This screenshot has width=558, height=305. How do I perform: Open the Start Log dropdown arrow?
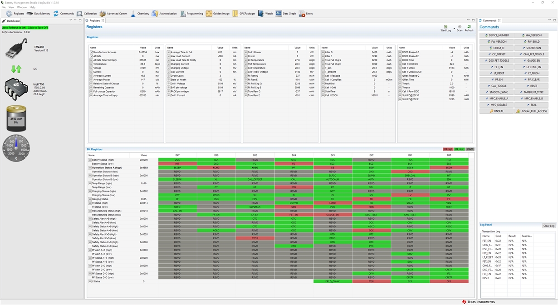click(454, 28)
